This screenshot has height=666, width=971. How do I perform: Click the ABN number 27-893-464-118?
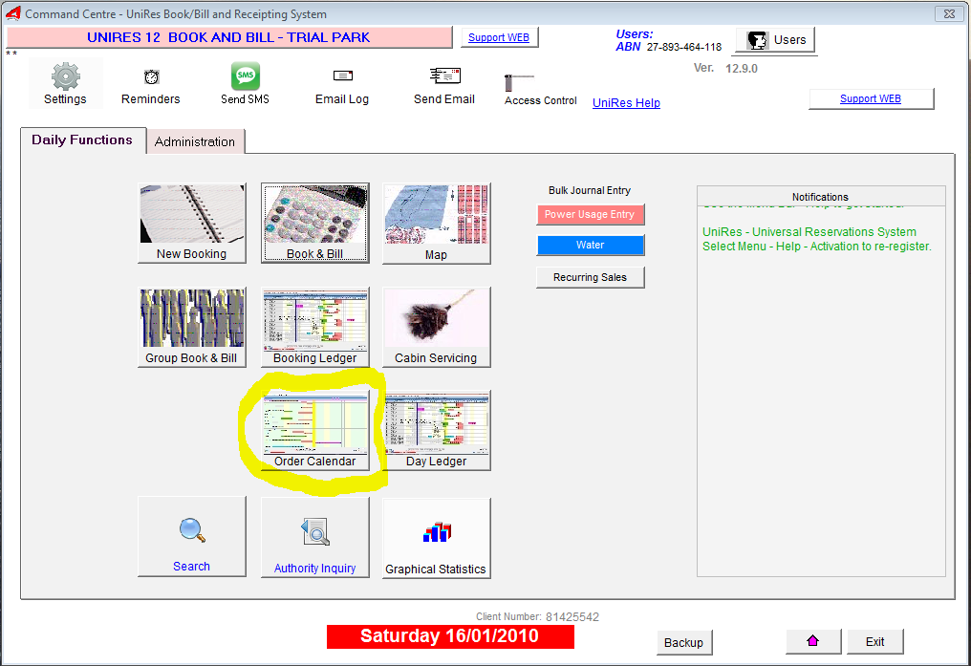tap(684, 47)
